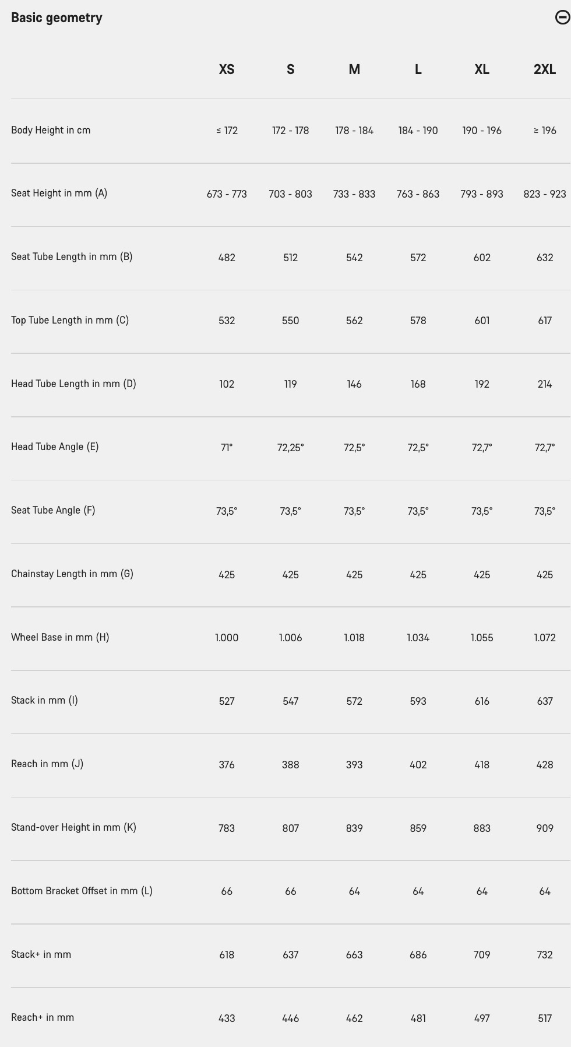571x1047 pixels.
Task: Click the Seat Tube Length in mm (B) label
Action: click(x=72, y=257)
